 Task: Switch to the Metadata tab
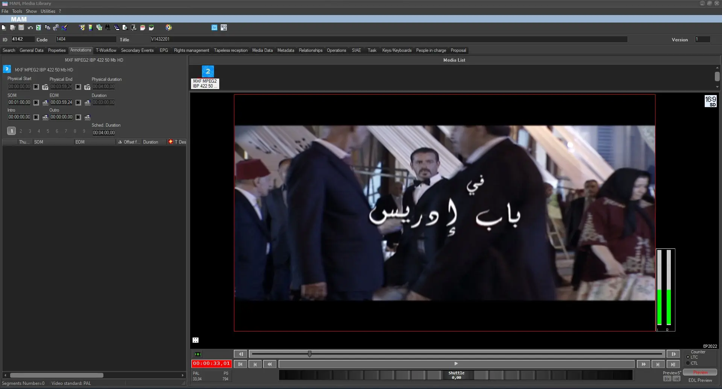(285, 50)
